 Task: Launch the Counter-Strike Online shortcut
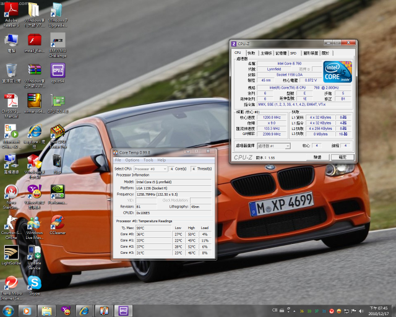pyautogui.click(x=11, y=227)
